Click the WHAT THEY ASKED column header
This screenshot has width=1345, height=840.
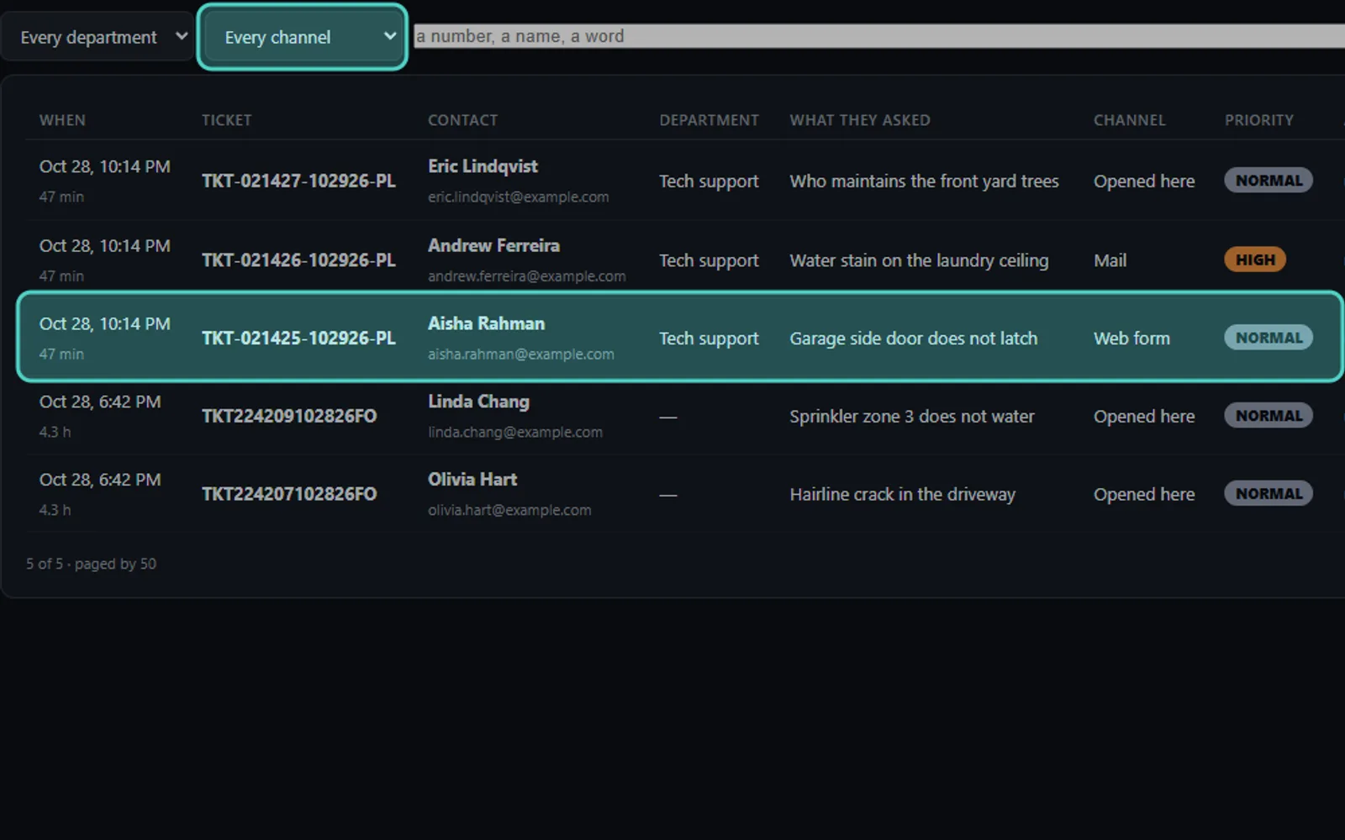point(859,120)
